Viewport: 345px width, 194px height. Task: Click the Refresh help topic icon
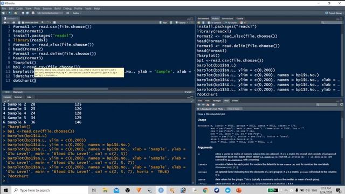341,105
